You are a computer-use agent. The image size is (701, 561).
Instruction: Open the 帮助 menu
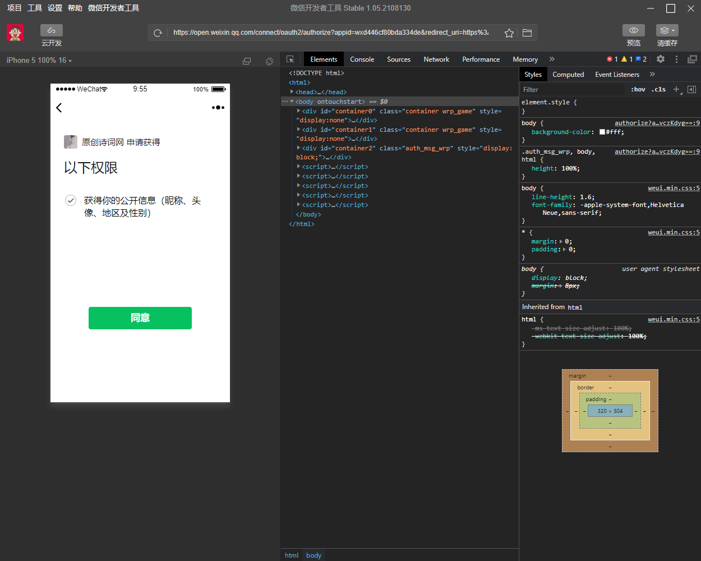pos(75,8)
